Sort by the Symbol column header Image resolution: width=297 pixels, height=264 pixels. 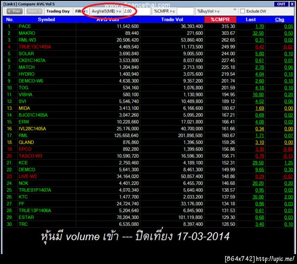click(x=47, y=19)
